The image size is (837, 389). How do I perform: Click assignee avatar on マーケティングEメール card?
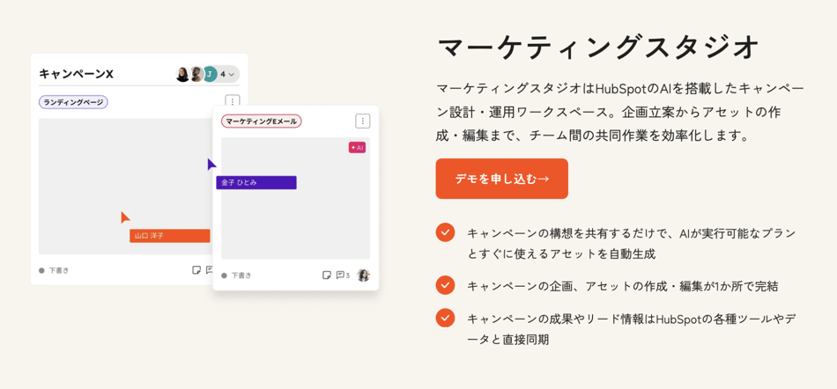pyautogui.click(x=363, y=275)
